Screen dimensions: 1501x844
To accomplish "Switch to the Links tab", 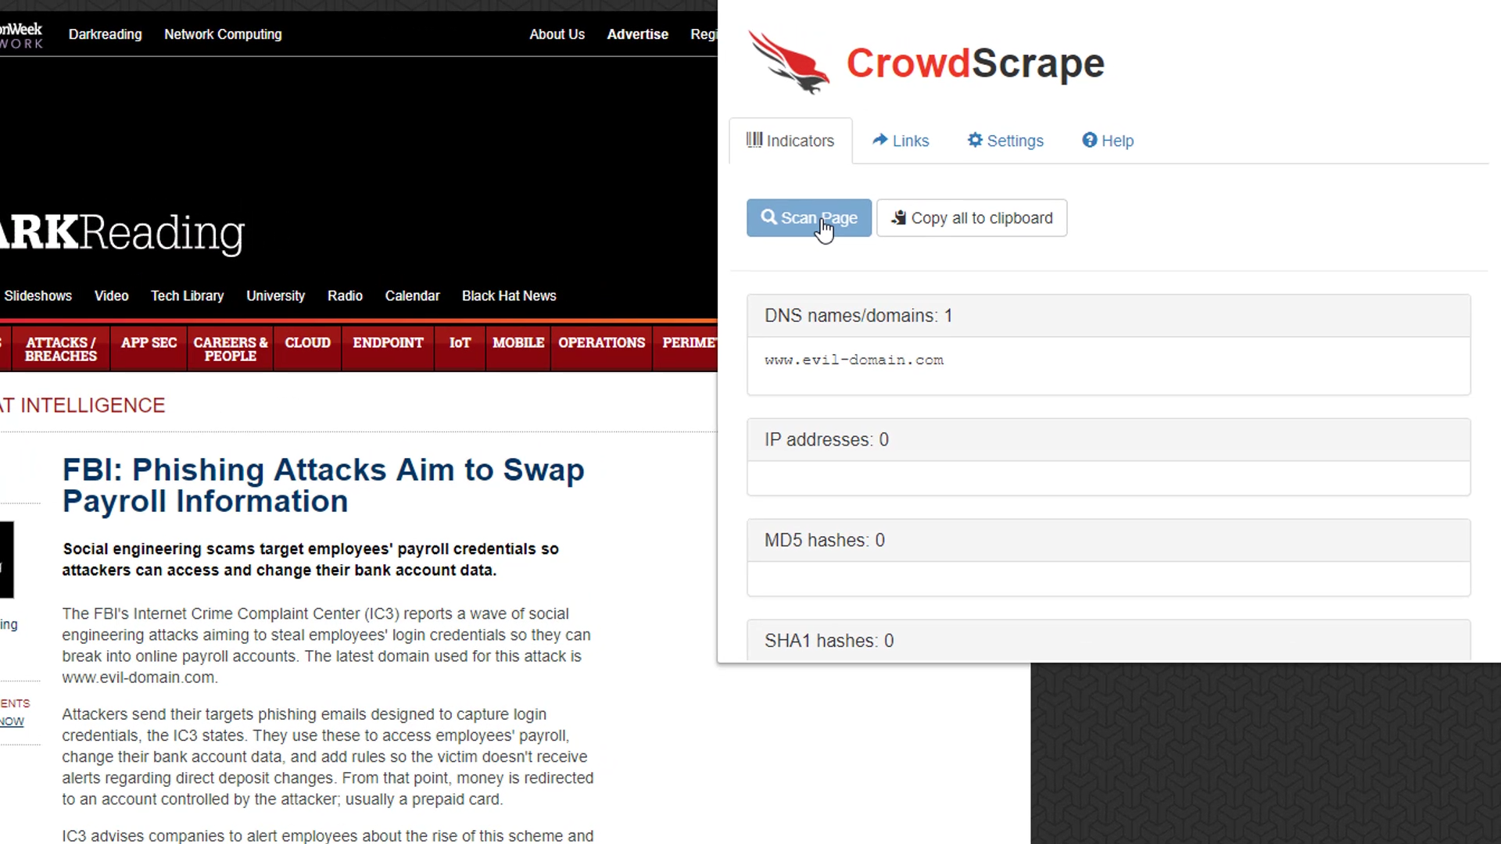I will point(901,141).
